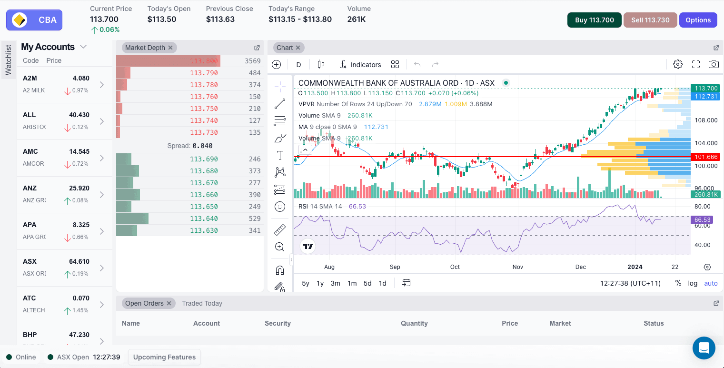Image resolution: width=724 pixels, height=368 pixels.
Task: Sort orders by Quantity column header
Action: click(x=414, y=323)
